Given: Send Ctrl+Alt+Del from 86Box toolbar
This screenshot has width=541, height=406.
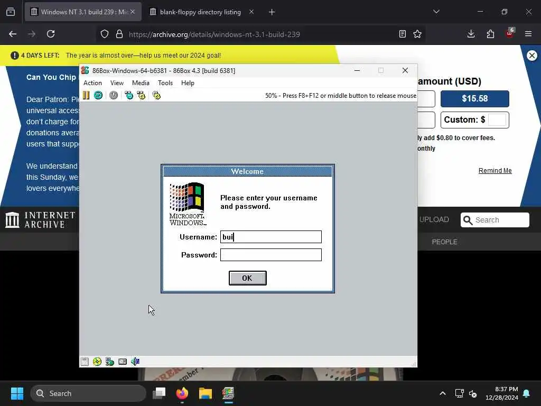Looking at the screenshot, I should coord(129,95).
